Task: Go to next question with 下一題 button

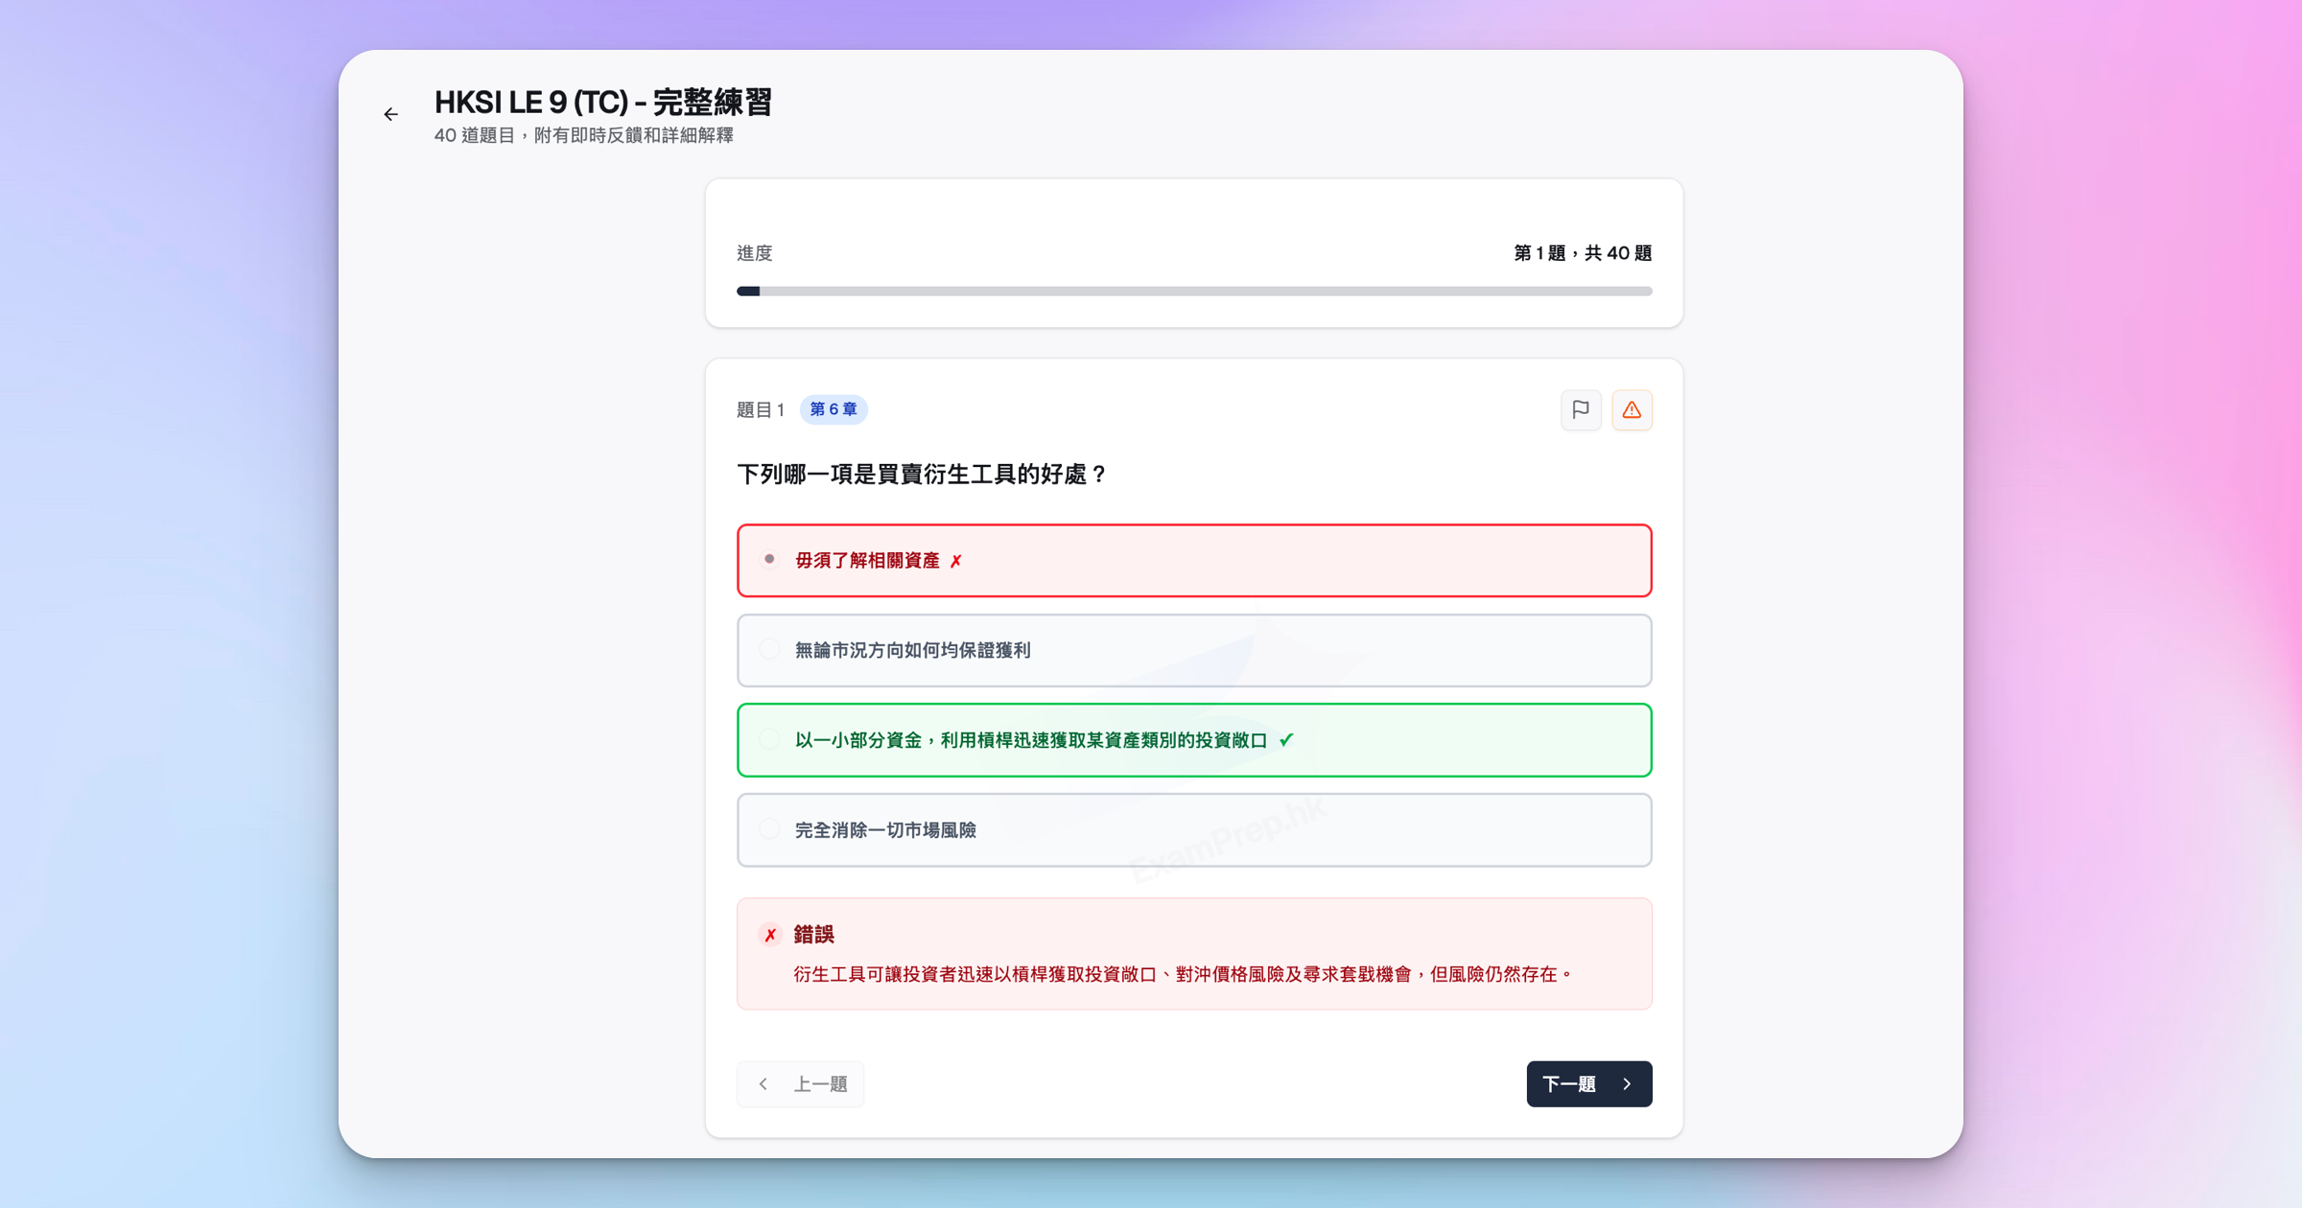Action: (x=1588, y=1083)
